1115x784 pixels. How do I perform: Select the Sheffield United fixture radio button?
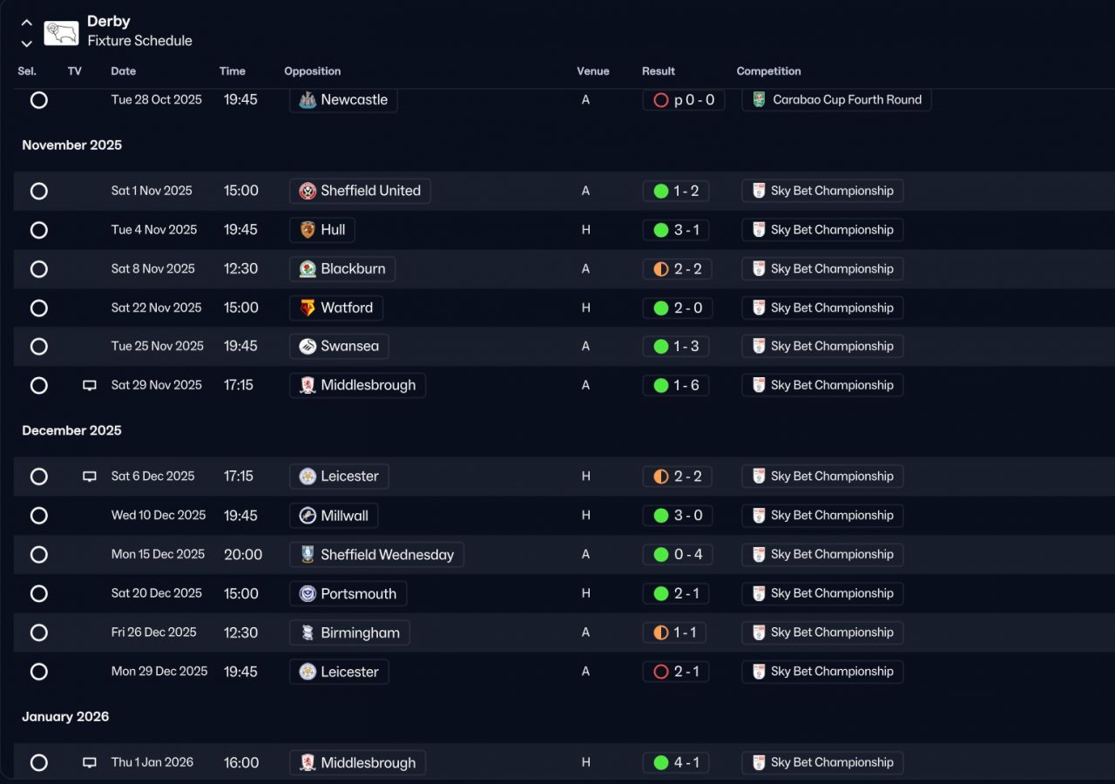[38, 191]
